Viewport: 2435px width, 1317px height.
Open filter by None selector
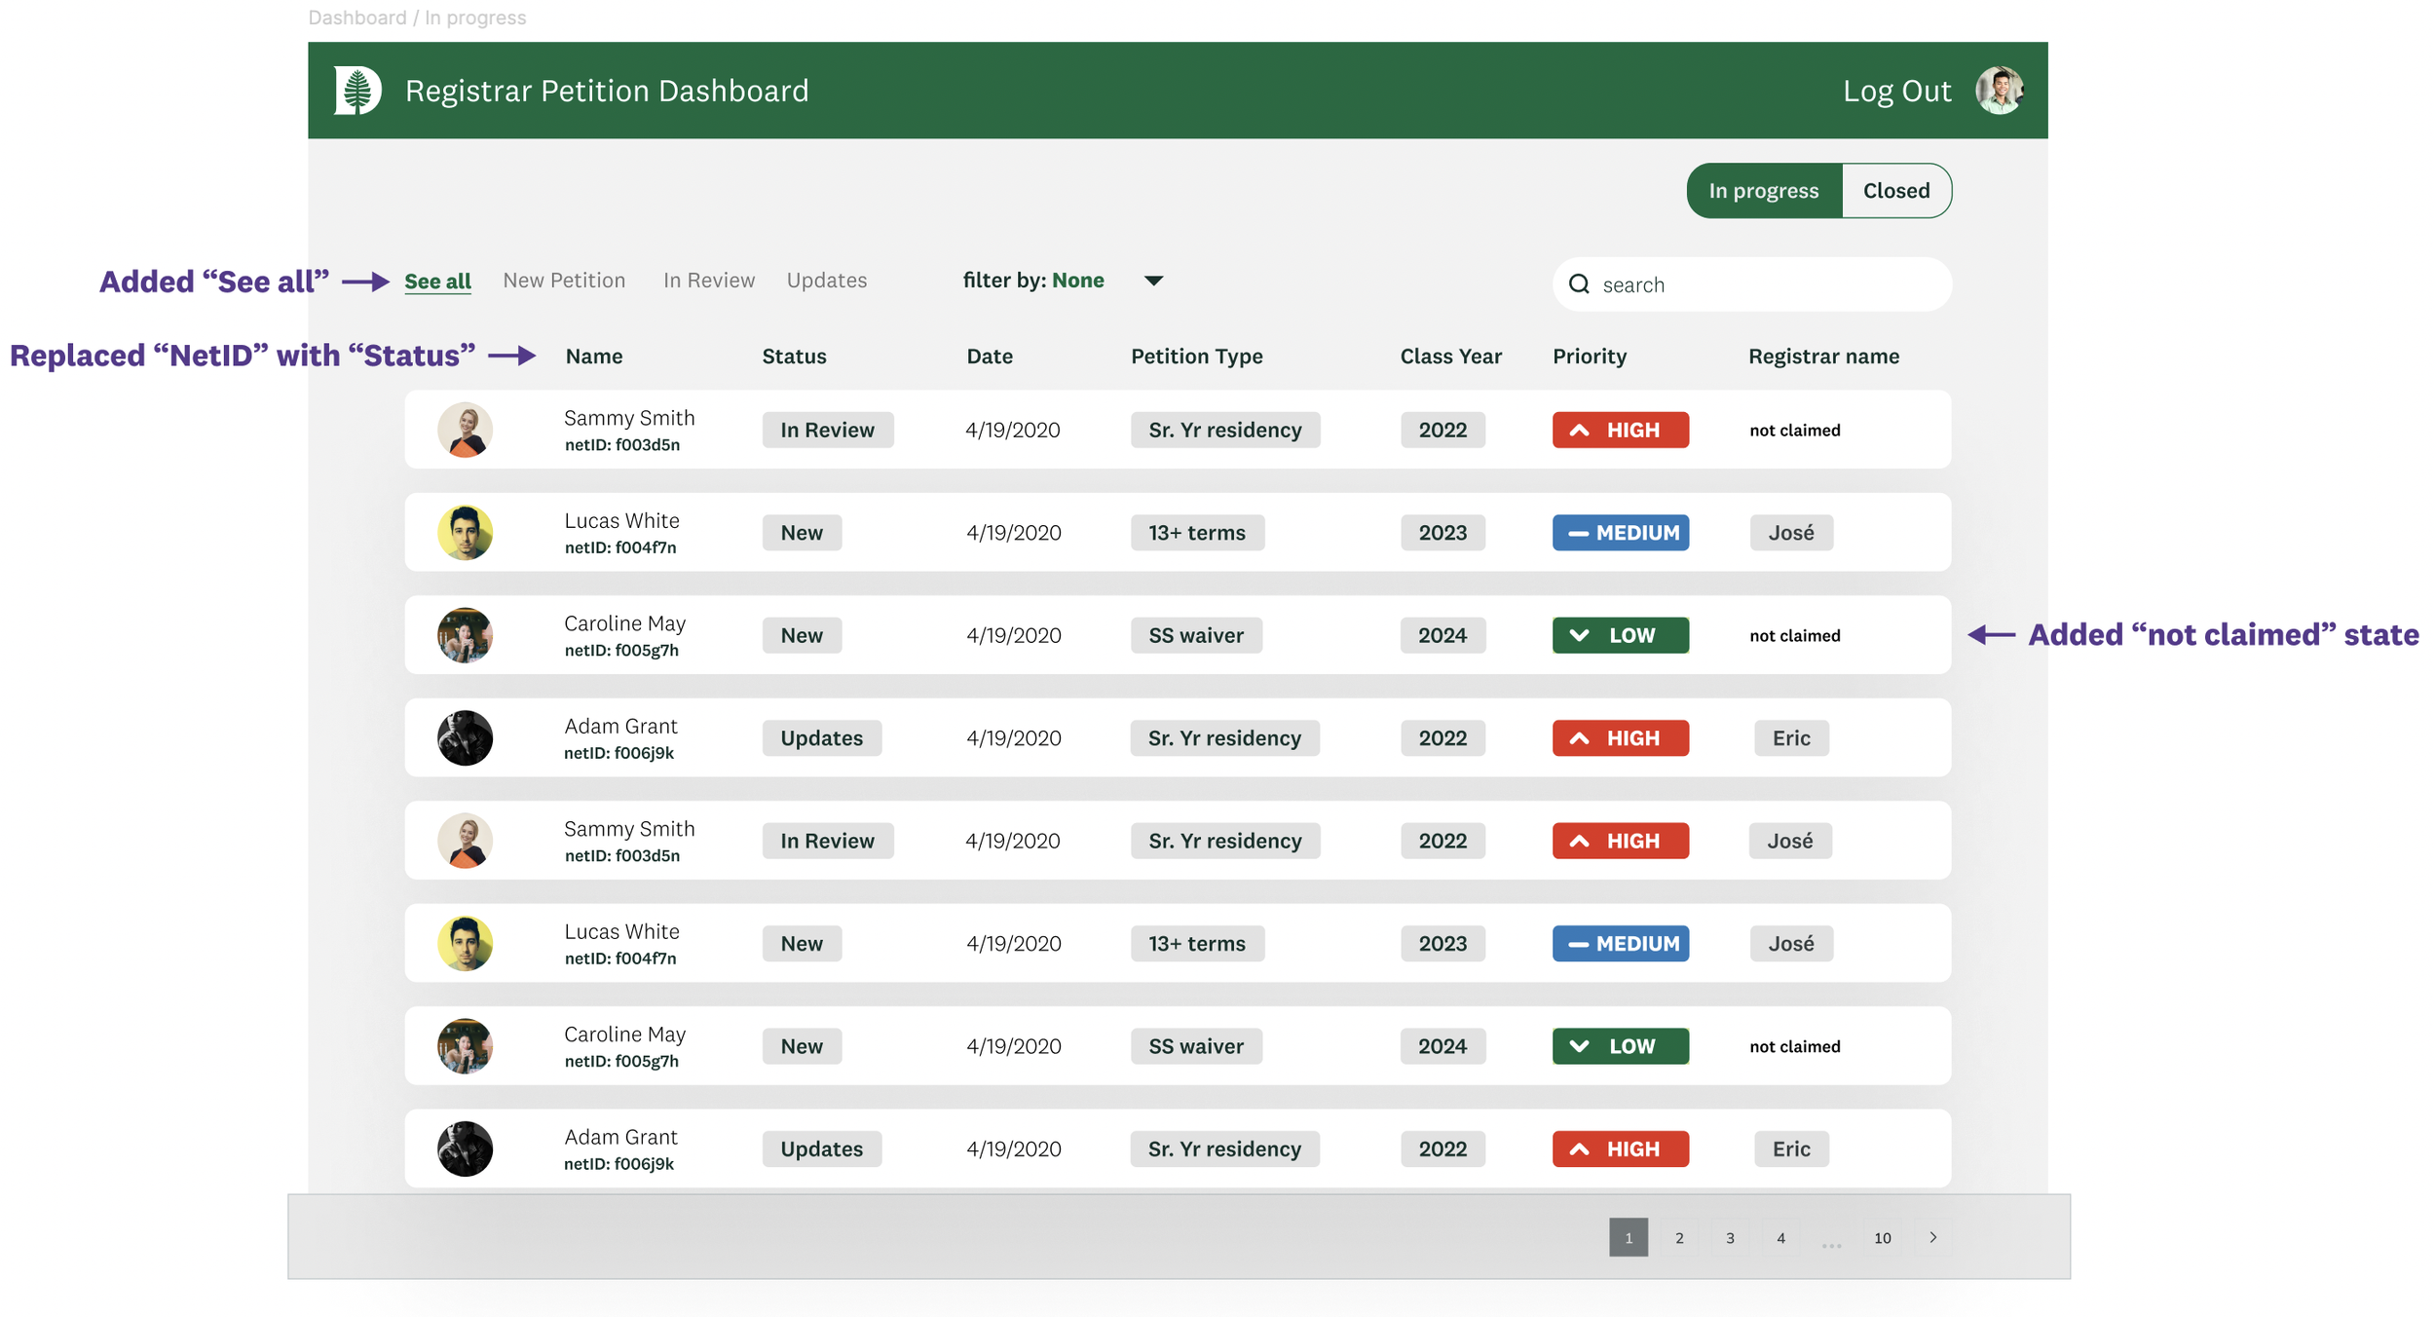pyautogui.click(x=1076, y=281)
